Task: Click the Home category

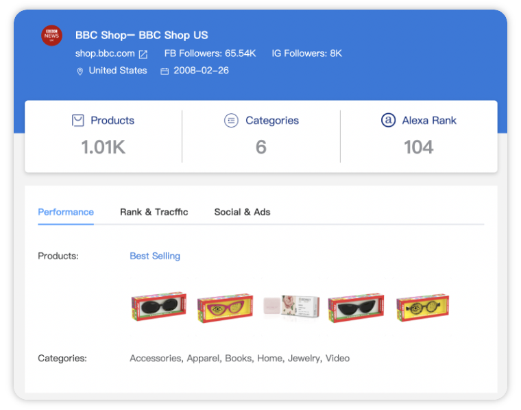Action: [x=270, y=358]
